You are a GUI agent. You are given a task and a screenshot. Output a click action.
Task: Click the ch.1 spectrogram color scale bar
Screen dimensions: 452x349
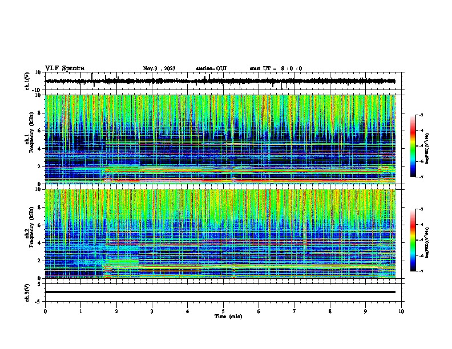(413, 146)
